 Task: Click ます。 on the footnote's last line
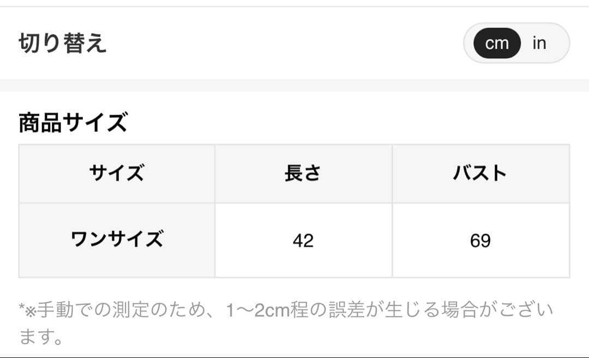pos(41,336)
